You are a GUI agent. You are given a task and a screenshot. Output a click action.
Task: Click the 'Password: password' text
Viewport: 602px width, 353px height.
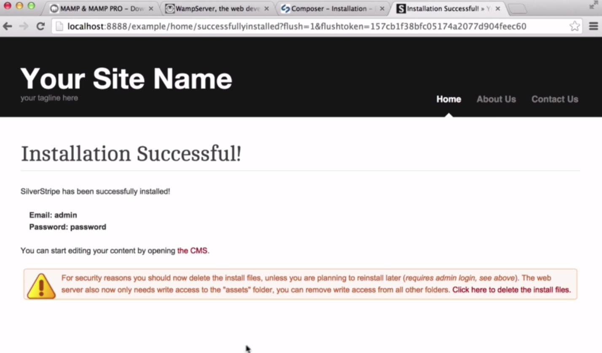[67, 227]
